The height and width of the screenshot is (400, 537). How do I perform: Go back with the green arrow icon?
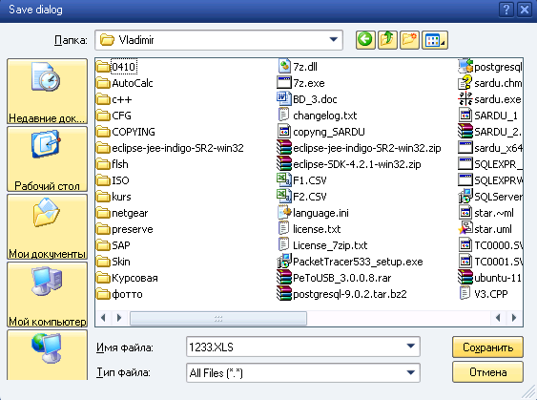coord(365,40)
